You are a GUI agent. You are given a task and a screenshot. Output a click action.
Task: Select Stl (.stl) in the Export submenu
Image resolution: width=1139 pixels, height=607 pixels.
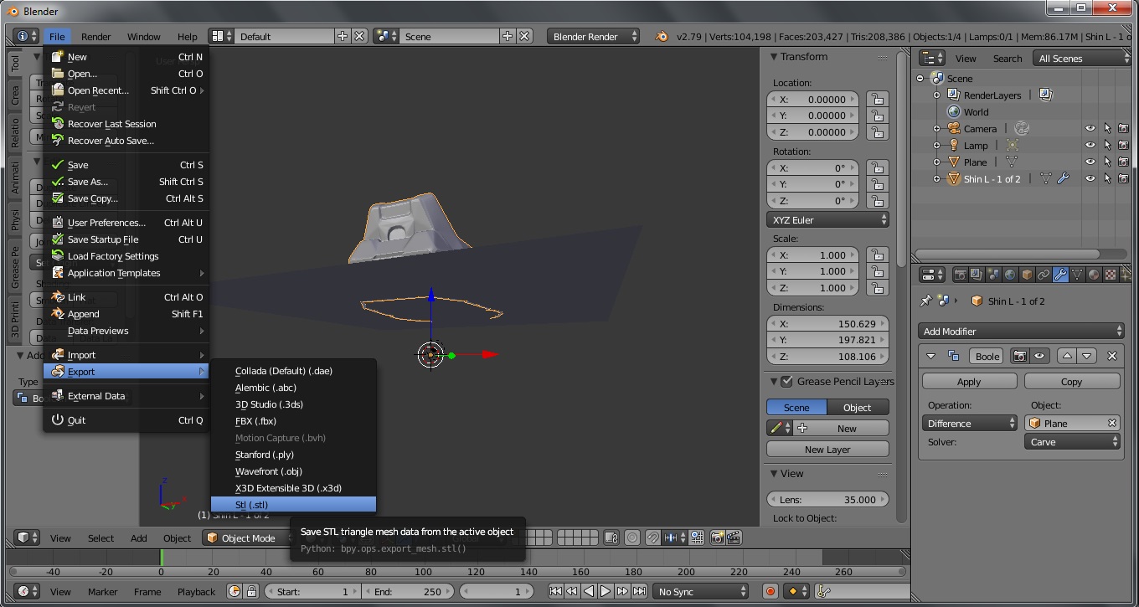click(293, 504)
